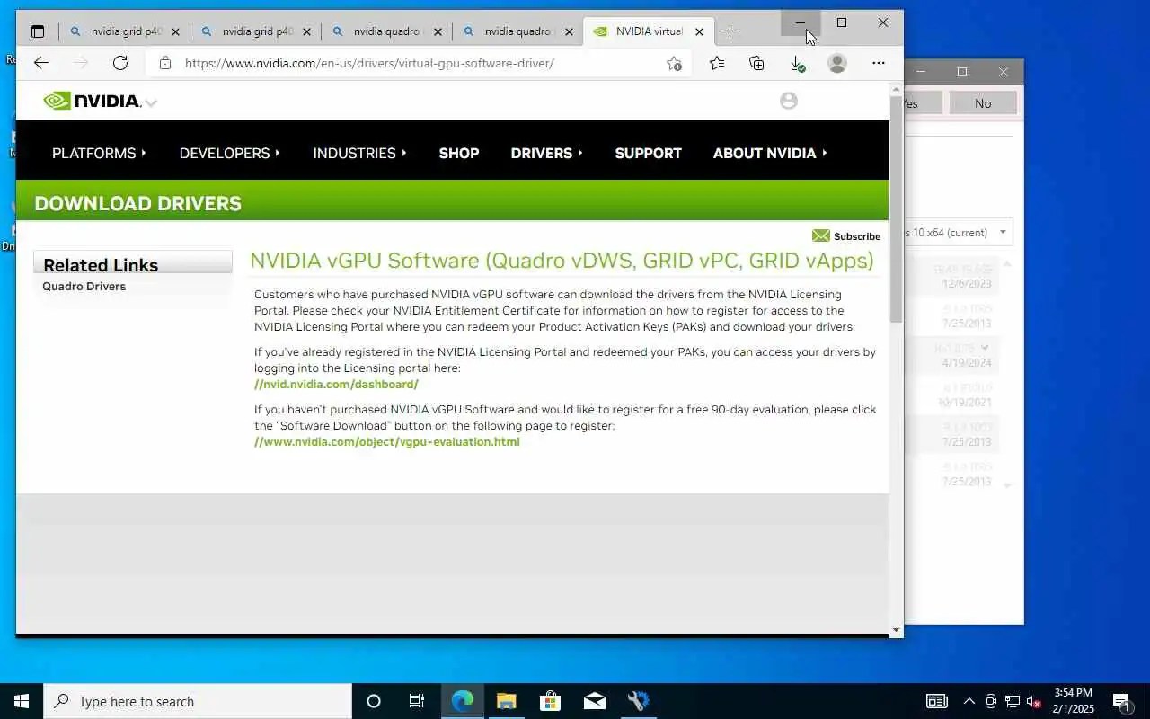View site info via the lock icon
This screenshot has width=1150, height=719.
tap(164, 63)
